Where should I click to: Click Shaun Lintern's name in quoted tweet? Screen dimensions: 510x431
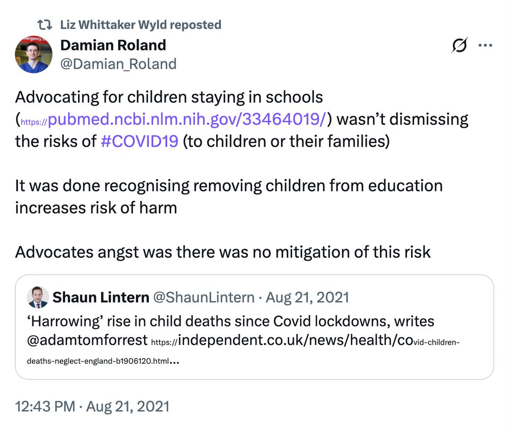101,297
